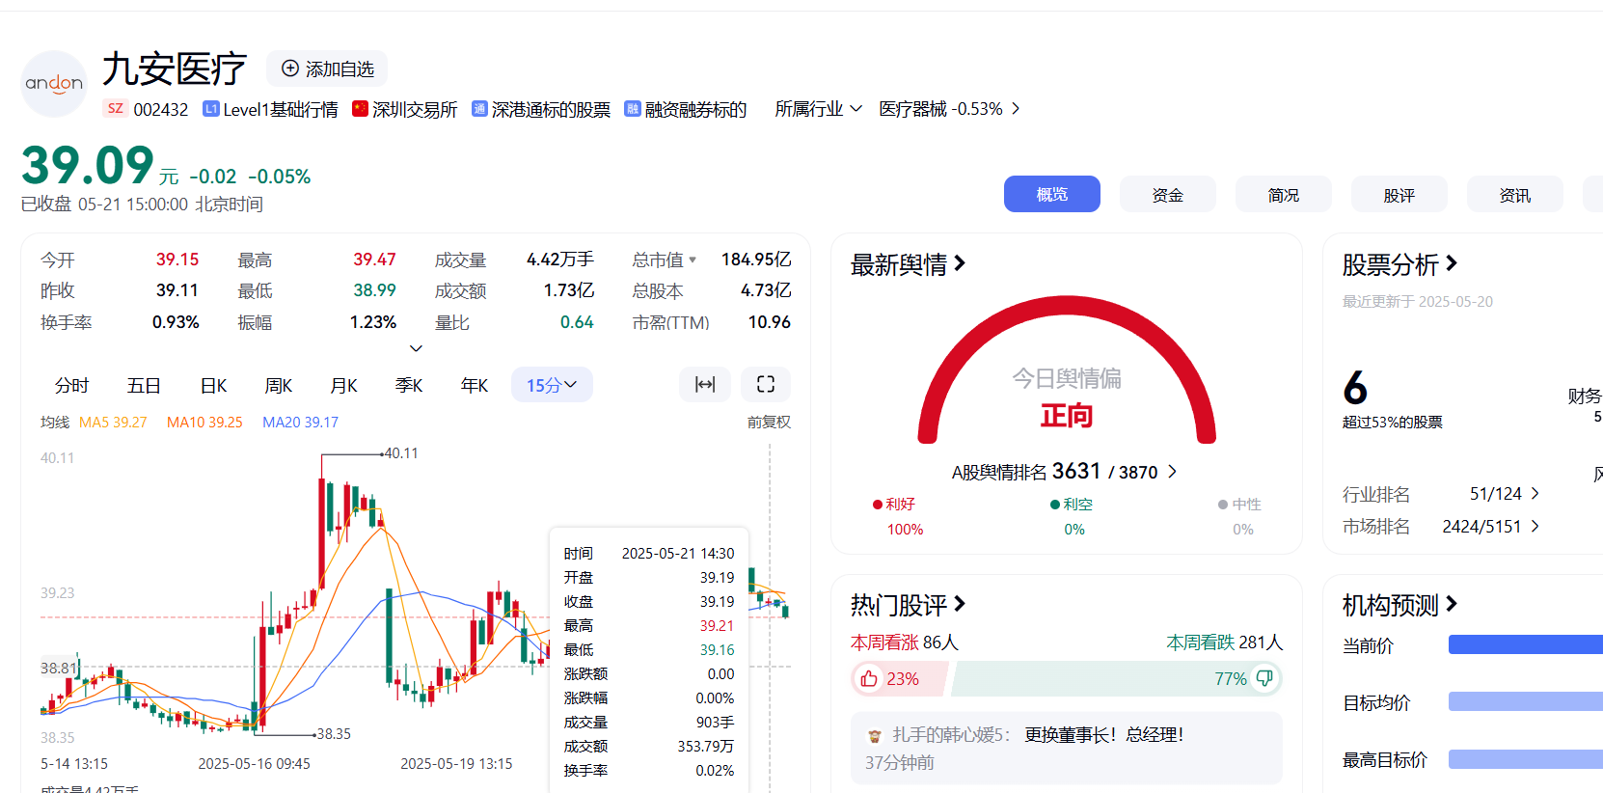The width and height of the screenshot is (1603, 793).
Task: Click the 目标均价 bar
Action: pyautogui.click(x=1526, y=701)
